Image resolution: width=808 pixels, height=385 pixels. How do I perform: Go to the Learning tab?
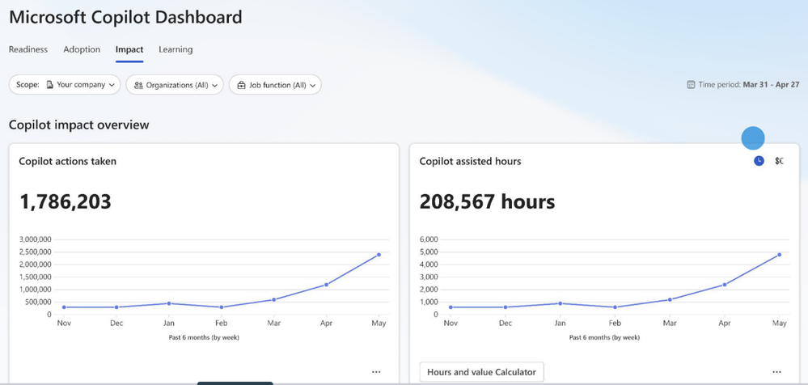point(176,49)
